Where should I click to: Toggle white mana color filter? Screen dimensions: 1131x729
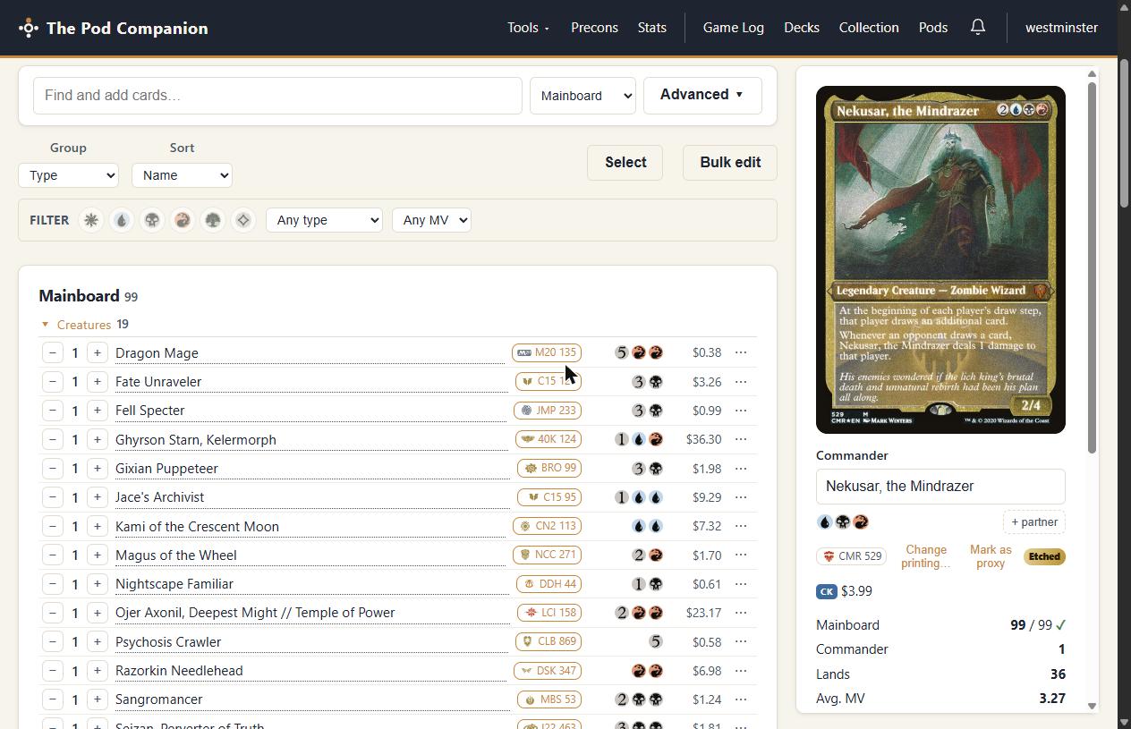(91, 220)
